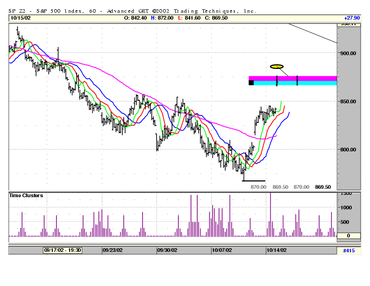Screen dimensions: 370x286
Task: Click the 1000 level on Time Clusters scale
Action: tap(346, 207)
